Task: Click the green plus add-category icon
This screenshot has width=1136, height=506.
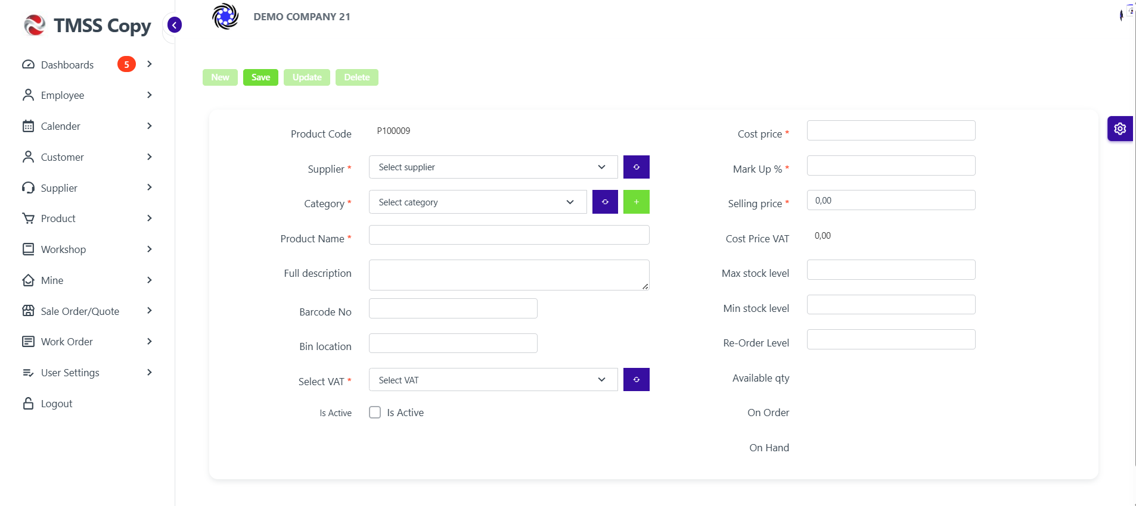Action: click(x=636, y=202)
